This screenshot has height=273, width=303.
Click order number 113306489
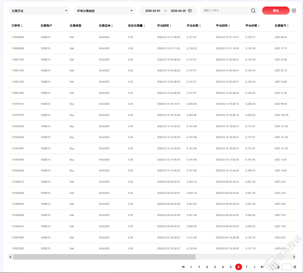click(17, 193)
